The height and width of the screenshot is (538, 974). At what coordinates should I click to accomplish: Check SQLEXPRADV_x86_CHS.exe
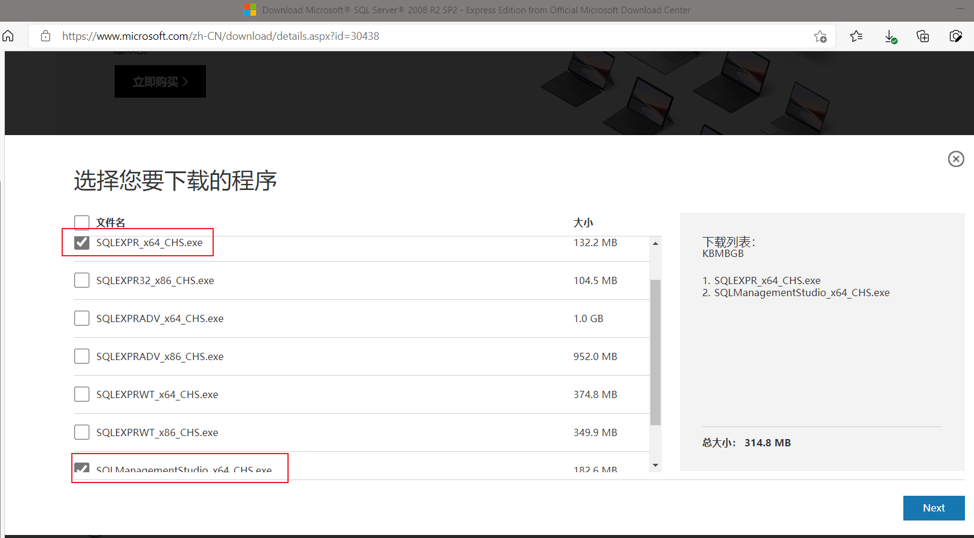(82, 356)
